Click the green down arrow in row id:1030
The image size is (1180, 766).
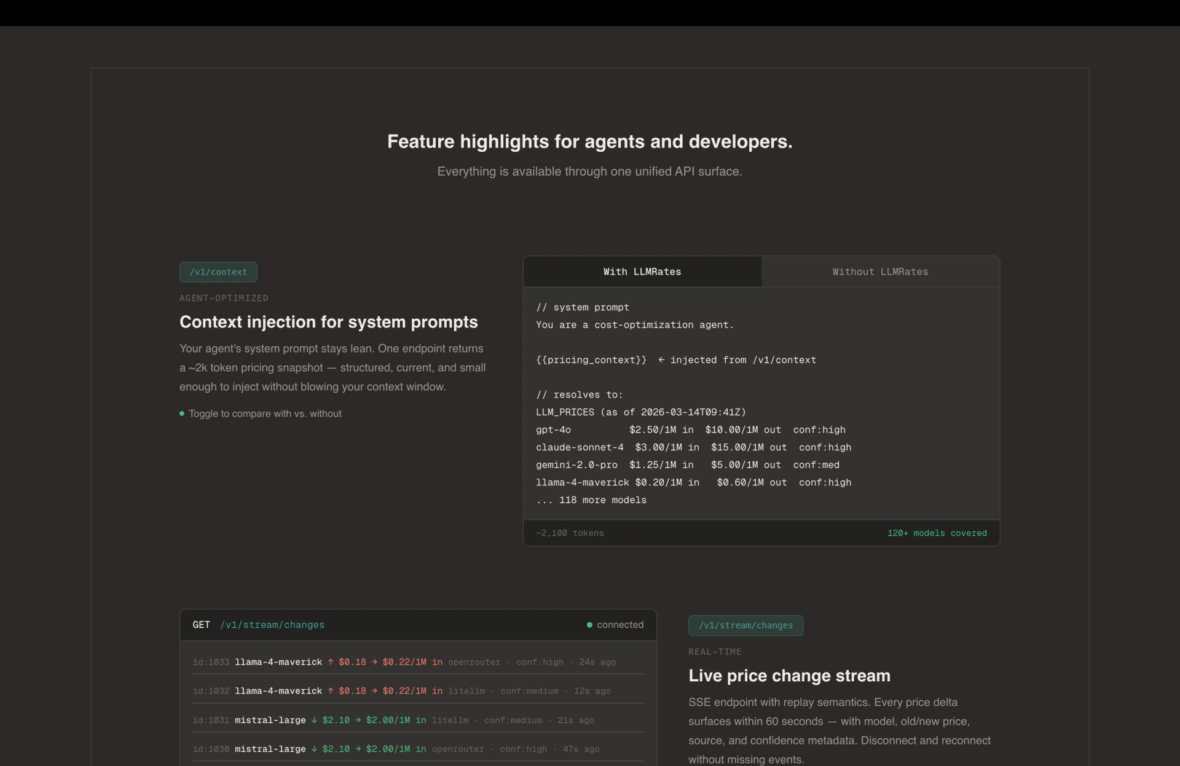point(314,749)
